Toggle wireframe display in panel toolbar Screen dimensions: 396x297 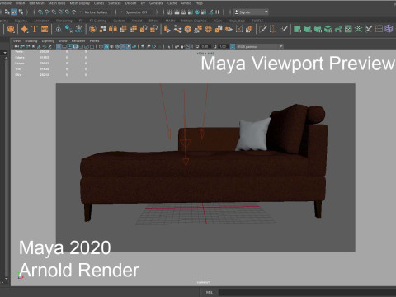coord(101,46)
